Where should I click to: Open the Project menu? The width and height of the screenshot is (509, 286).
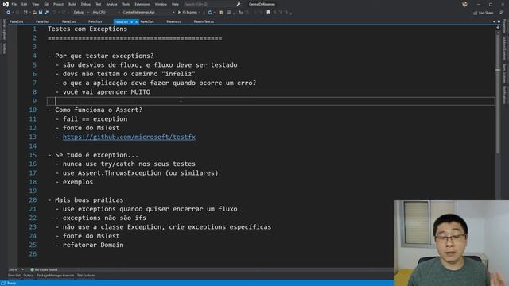(58, 4)
